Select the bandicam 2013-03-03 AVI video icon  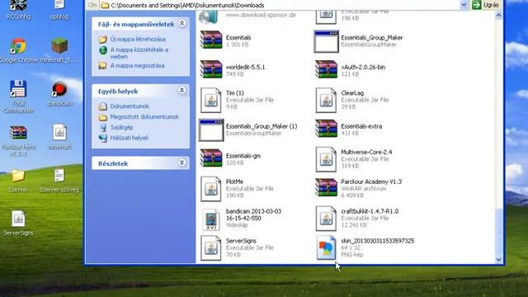click(211, 219)
